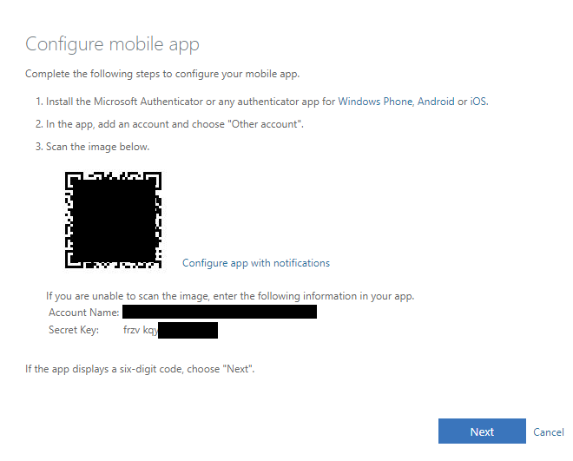573x461 pixels.
Task: Click 'Complete the following steps' sentence
Action: (162, 74)
